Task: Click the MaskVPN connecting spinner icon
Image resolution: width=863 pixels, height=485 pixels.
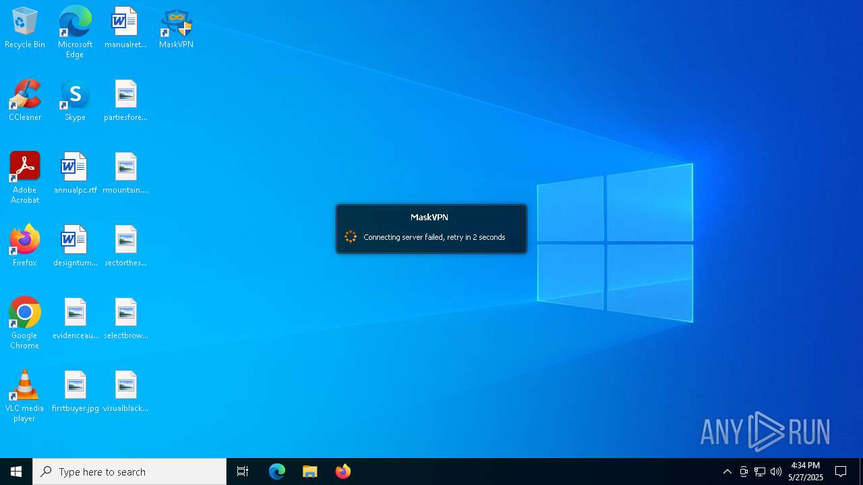Action: pos(351,236)
